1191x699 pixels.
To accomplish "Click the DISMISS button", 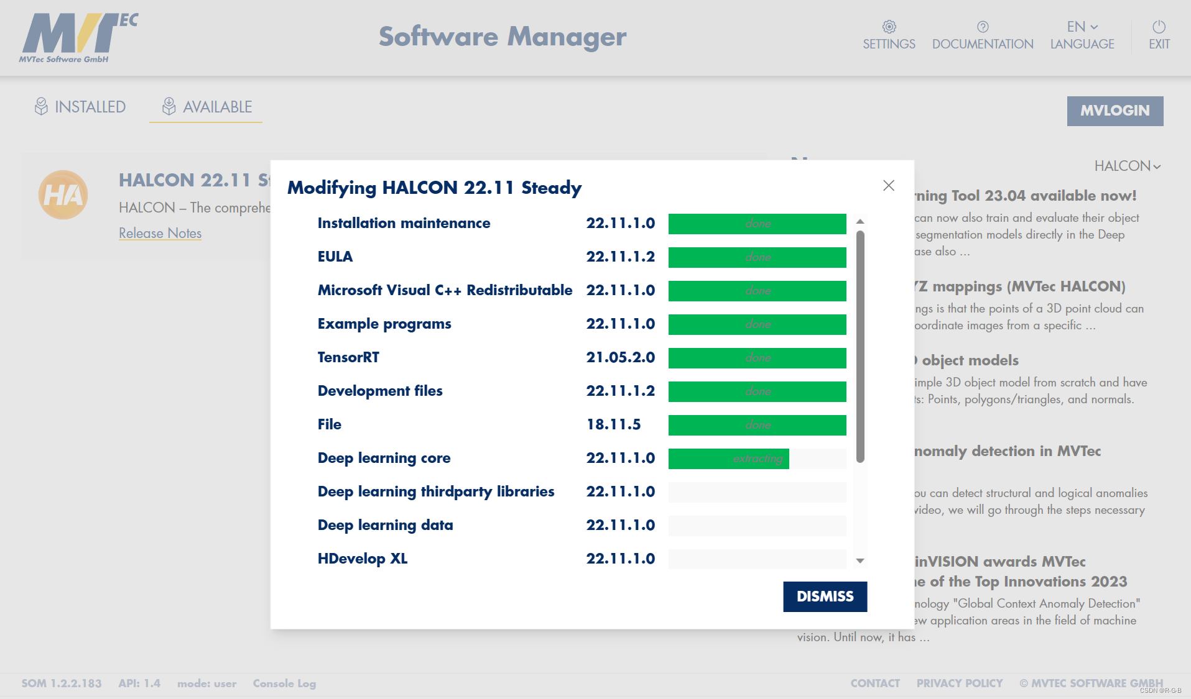I will pos(825,596).
